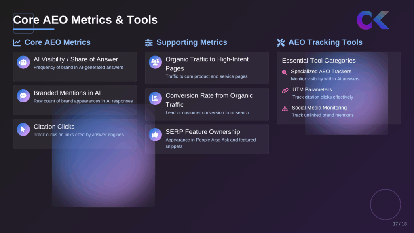414x233 pixels.
Task: Click the people icon on Organic Traffic card
Action: (155, 61)
